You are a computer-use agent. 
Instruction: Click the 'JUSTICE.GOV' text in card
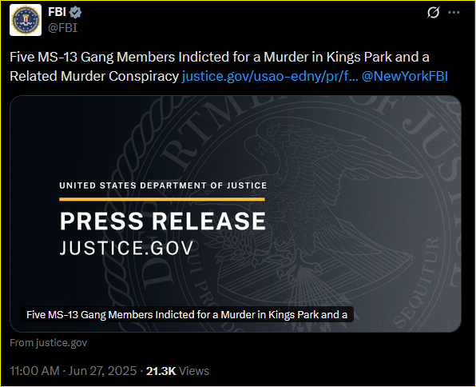[126, 248]
